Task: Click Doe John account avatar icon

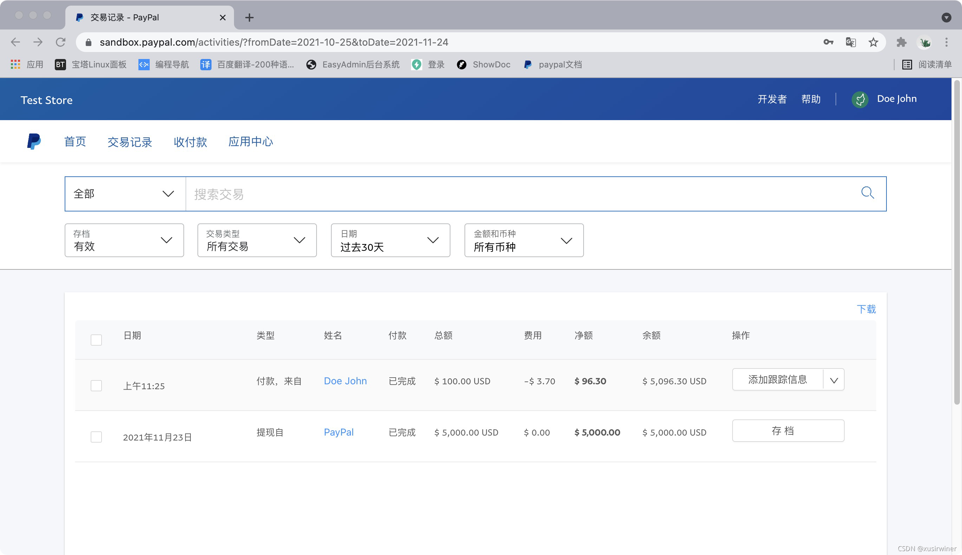Action: pos(860,99)
